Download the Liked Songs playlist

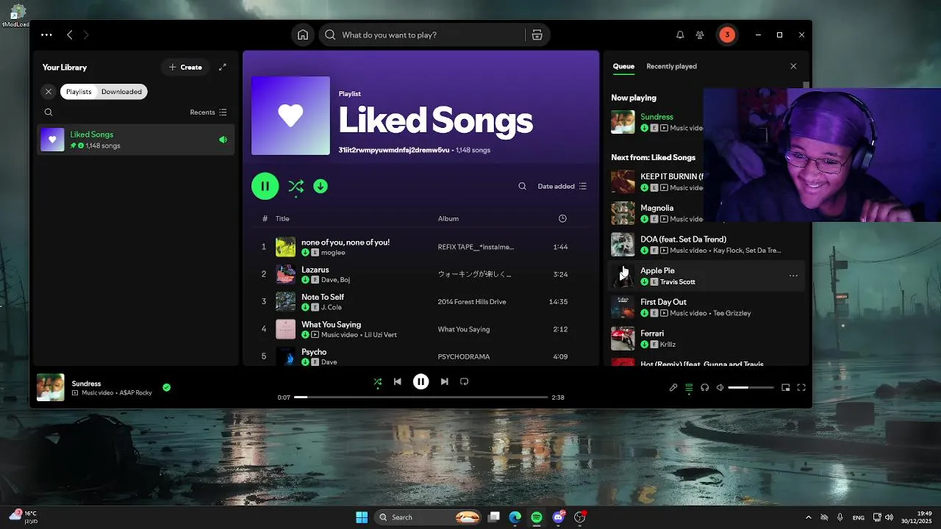click(x=321, y=187)
